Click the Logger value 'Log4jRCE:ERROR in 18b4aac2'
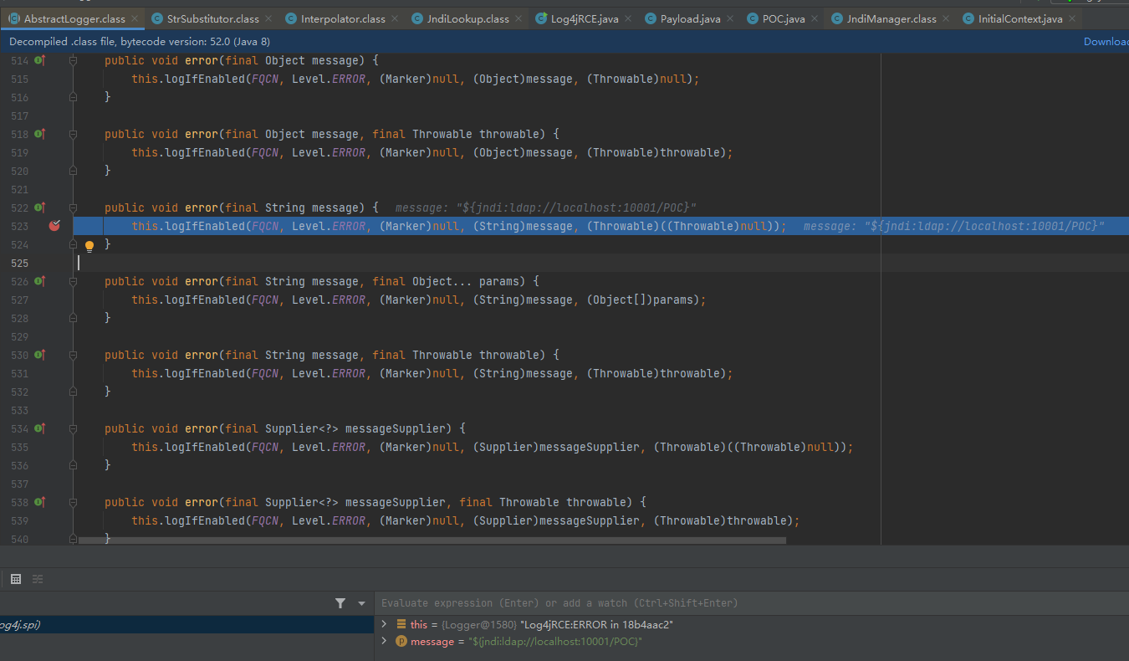Screen dimensions: 1129x661 pos(597,624)
